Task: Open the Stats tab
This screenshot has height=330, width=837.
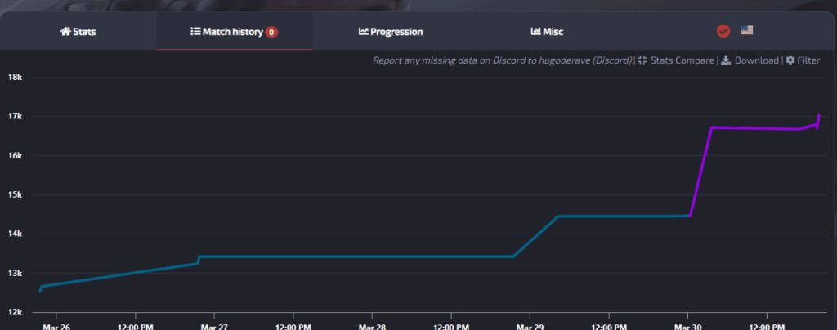Action: click(x=78, y=32)
